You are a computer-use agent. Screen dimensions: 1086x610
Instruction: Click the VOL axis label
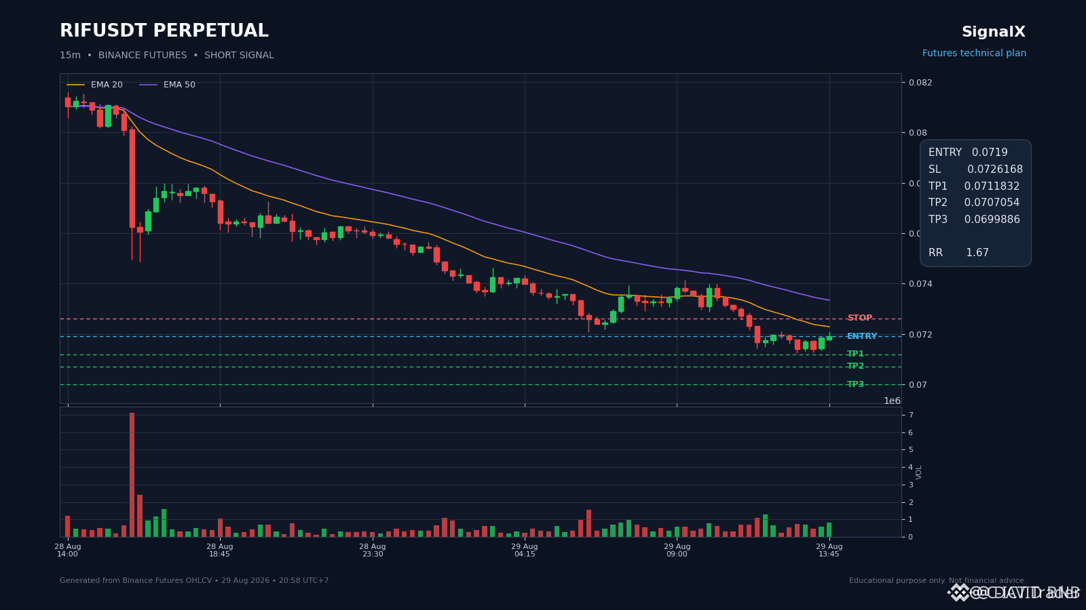919,472
